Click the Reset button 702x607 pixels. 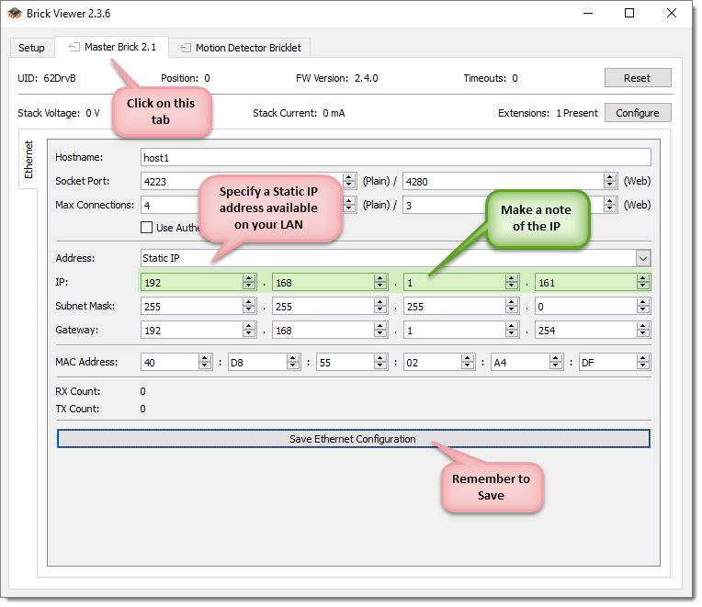[x=638, y=78]
